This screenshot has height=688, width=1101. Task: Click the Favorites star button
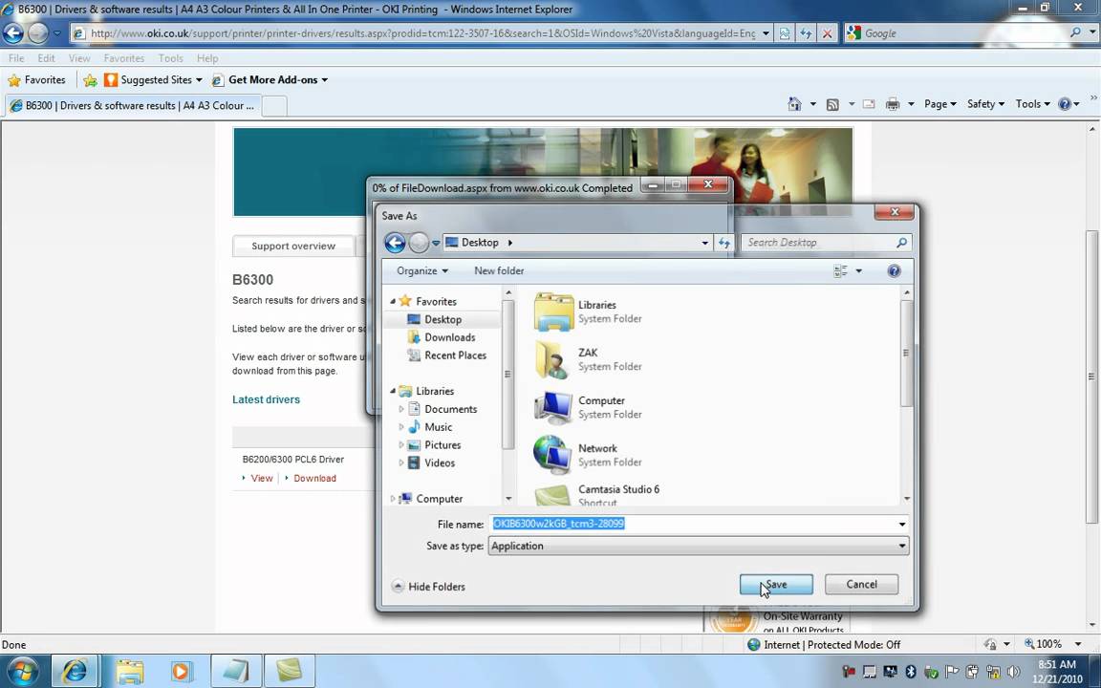pos(36,80)
